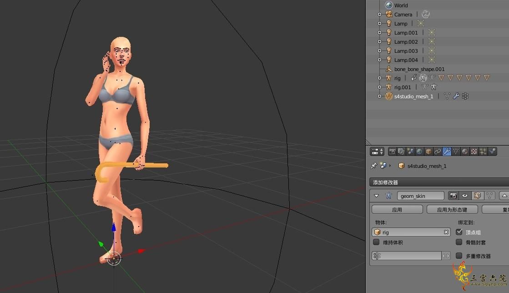Screen dimensions: 509x293
Task: Open the Scene properties tab
Action: pyautogui.click(x=410, y=152)
